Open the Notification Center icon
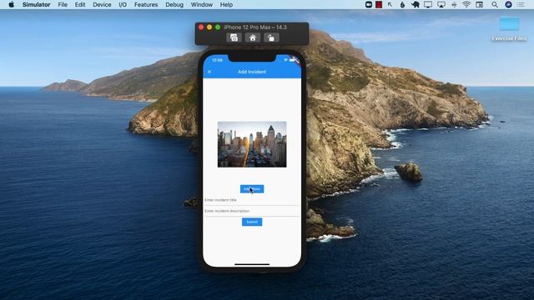 521,5
